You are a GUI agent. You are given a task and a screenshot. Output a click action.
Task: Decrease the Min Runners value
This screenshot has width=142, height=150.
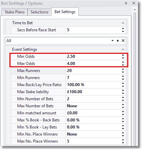(123, 79)
